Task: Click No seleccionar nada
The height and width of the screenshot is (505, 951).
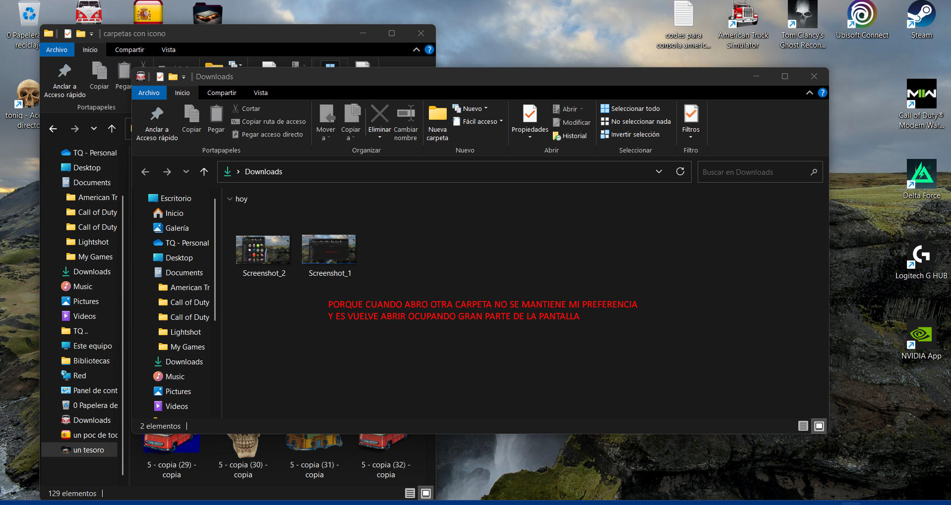Action: (636, 121)
